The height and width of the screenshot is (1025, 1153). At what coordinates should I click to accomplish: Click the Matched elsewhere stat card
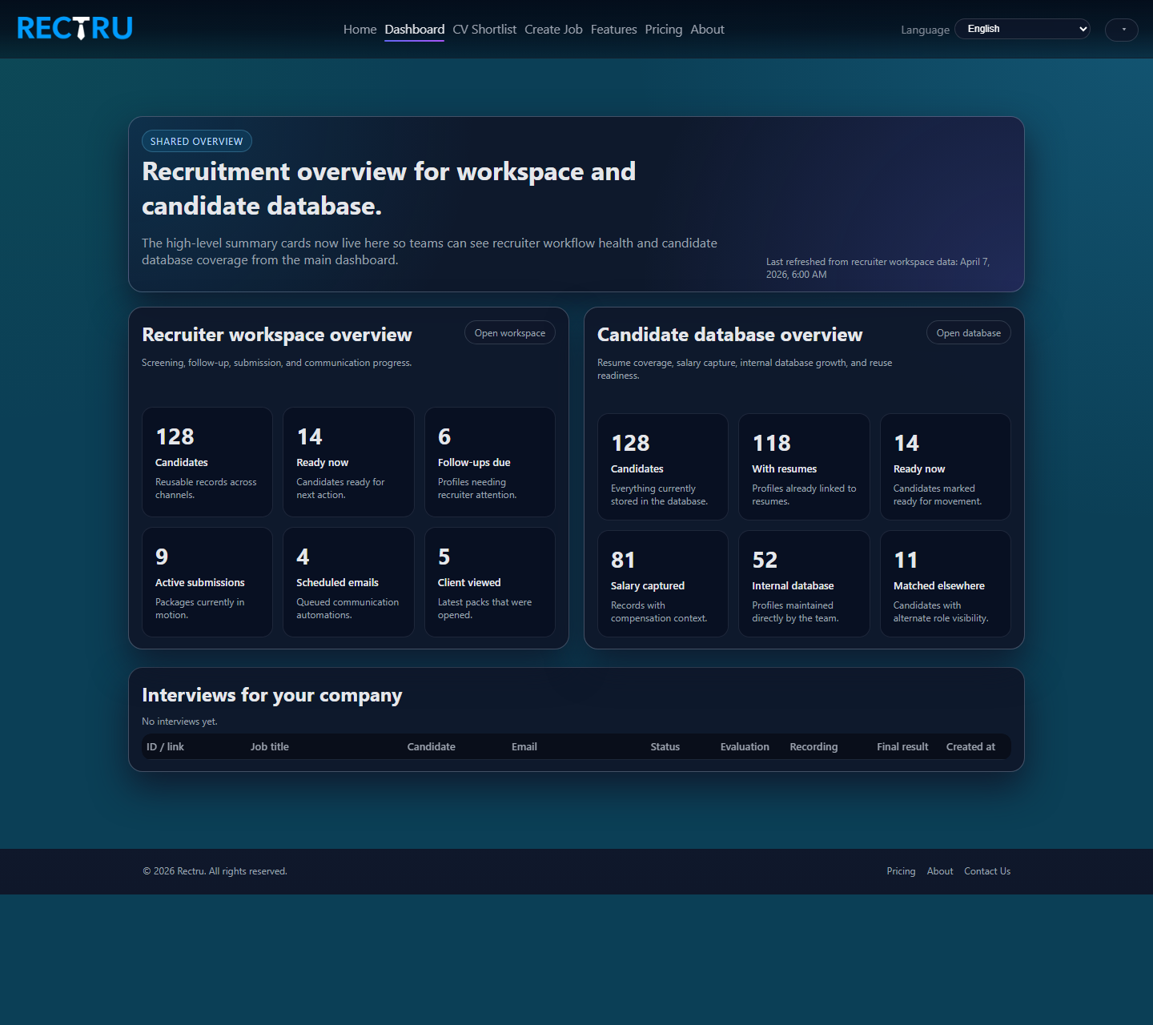tap(945, 583)
